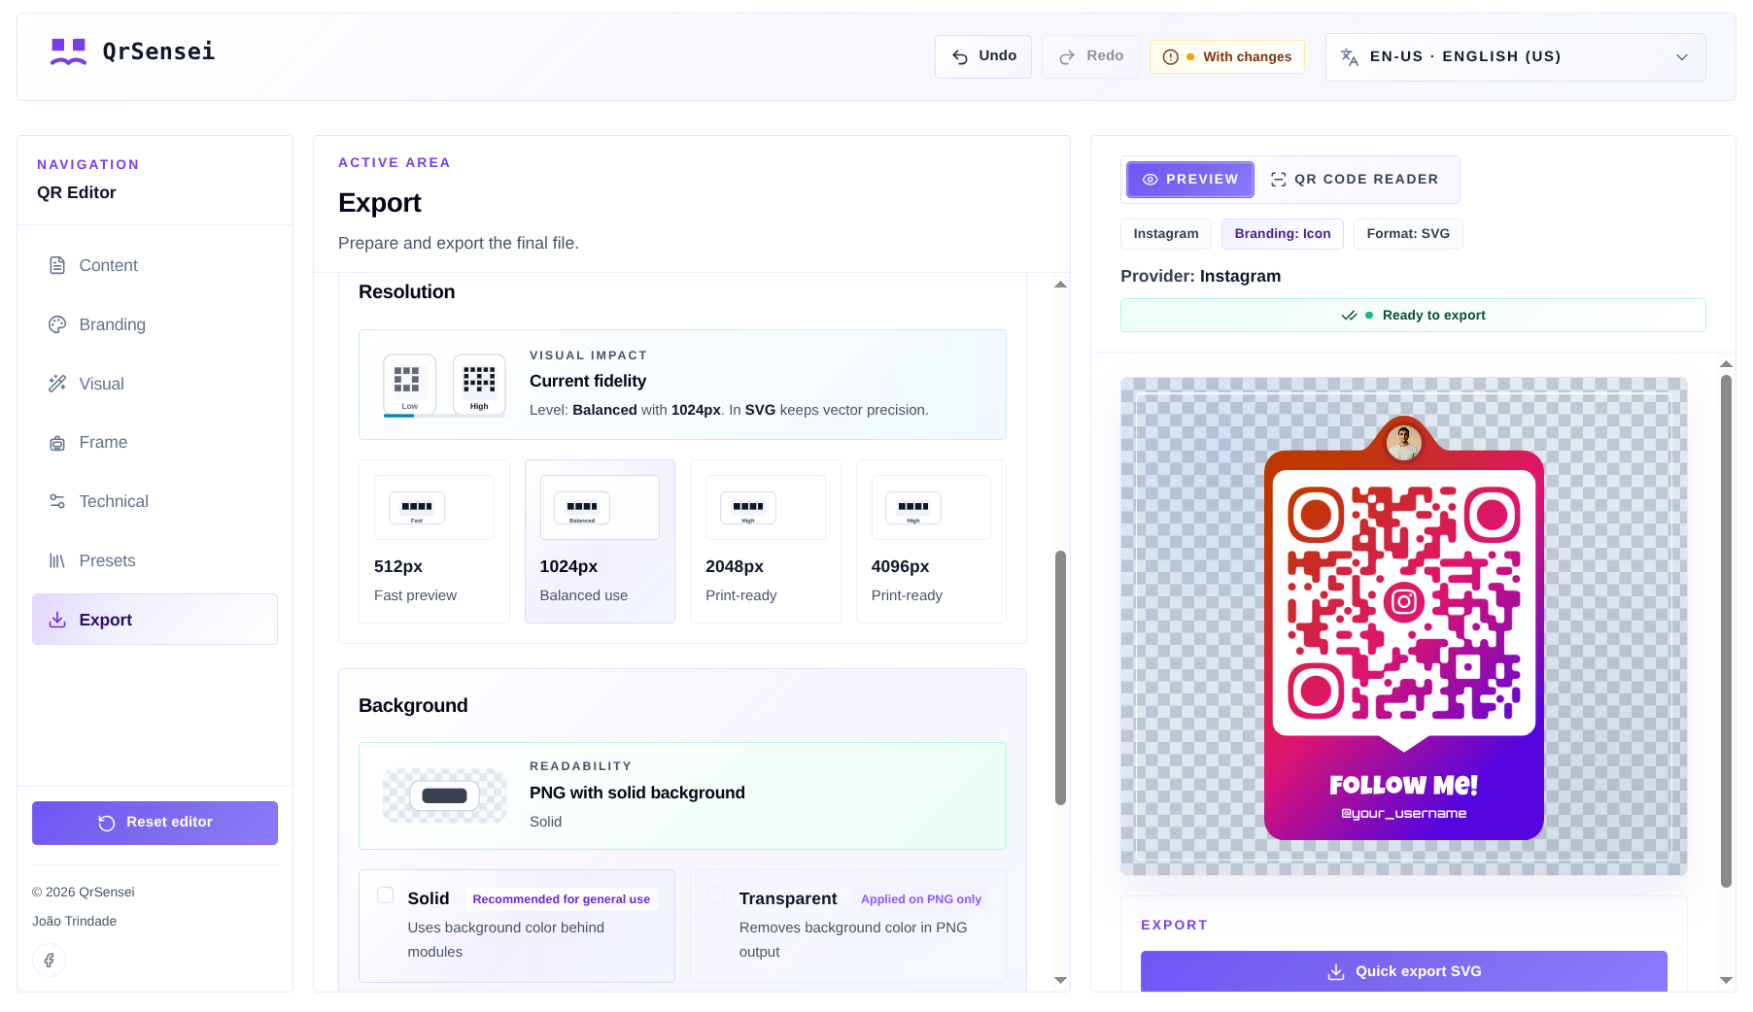
Task: Click the Recommended for general use tag
Action: click(561, 899)
